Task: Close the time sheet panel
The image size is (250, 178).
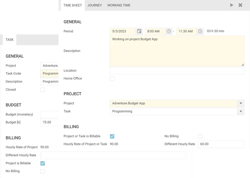Action: (x=240, y=5)
